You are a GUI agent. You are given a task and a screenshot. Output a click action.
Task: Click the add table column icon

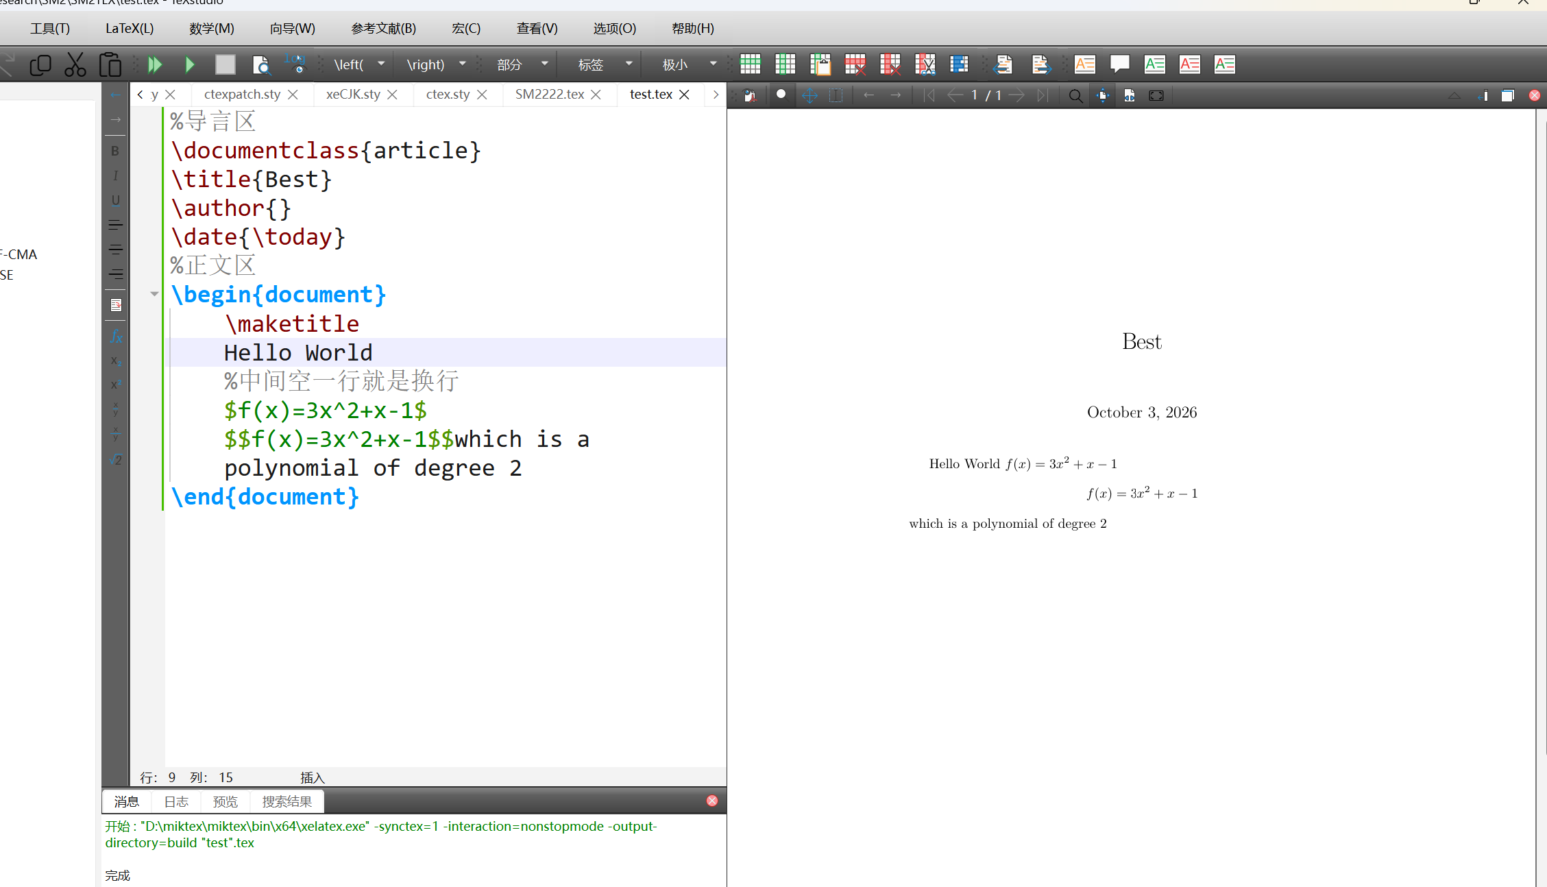785,64
